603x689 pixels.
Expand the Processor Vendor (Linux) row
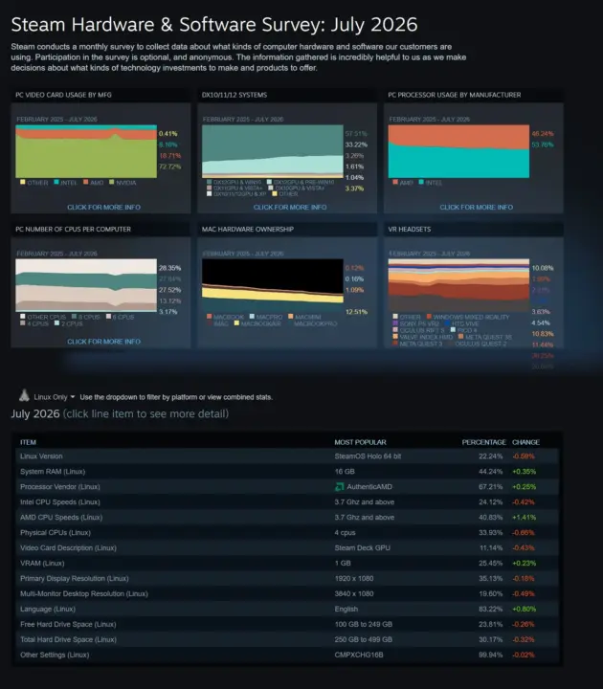coord(287,487)
